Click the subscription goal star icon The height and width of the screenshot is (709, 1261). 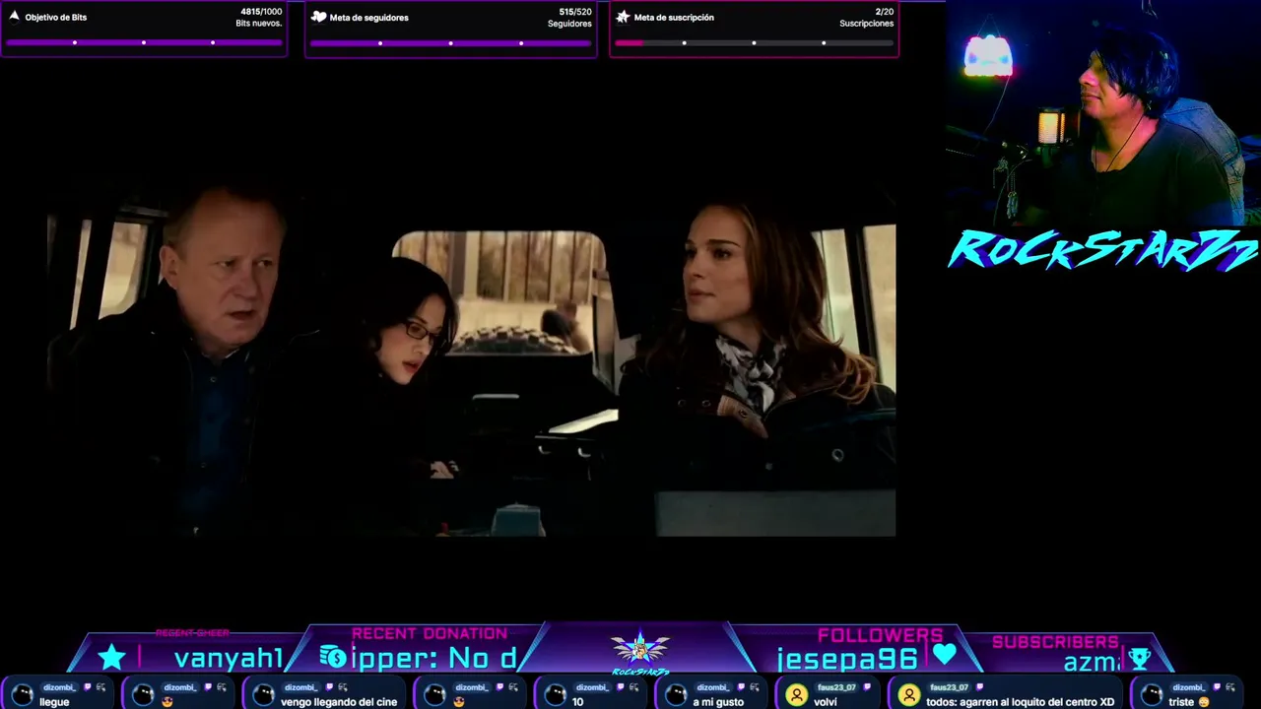pos(623,17)
